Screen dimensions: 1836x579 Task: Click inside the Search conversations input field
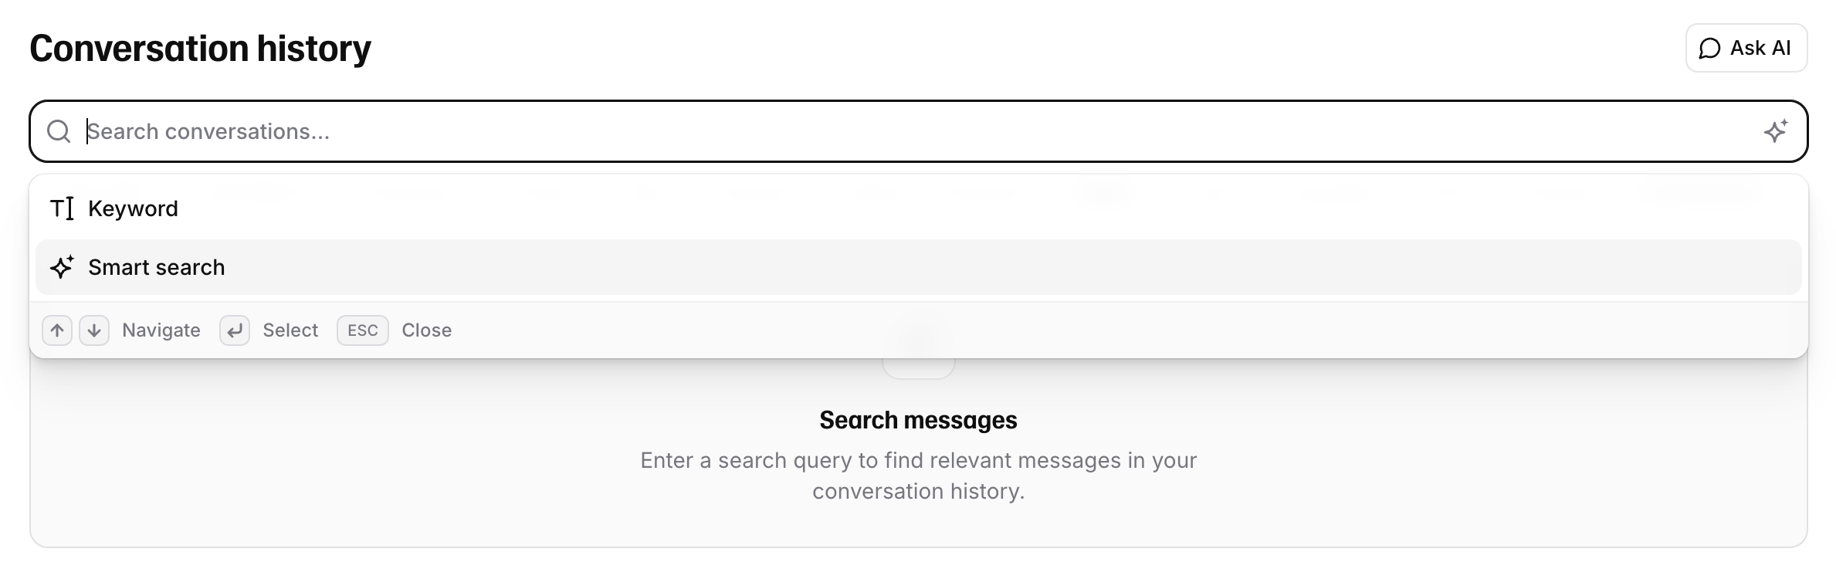[x=463, y=130]
